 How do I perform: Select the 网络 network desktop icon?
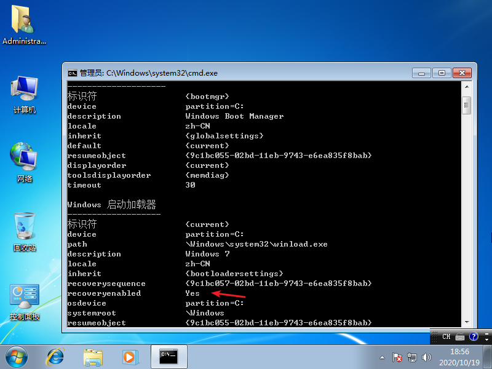(x=25, y=162)
